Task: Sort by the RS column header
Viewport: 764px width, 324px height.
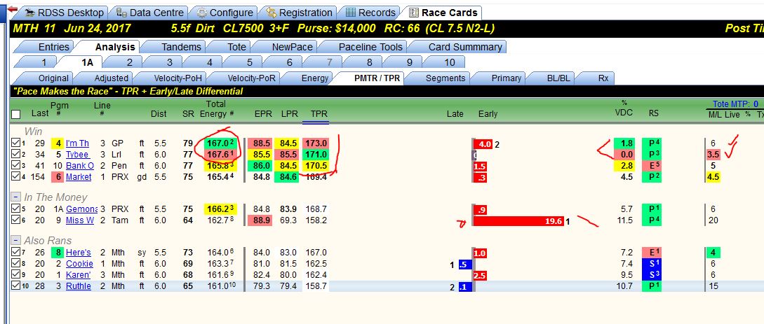Action: click(x=653, y=113)
